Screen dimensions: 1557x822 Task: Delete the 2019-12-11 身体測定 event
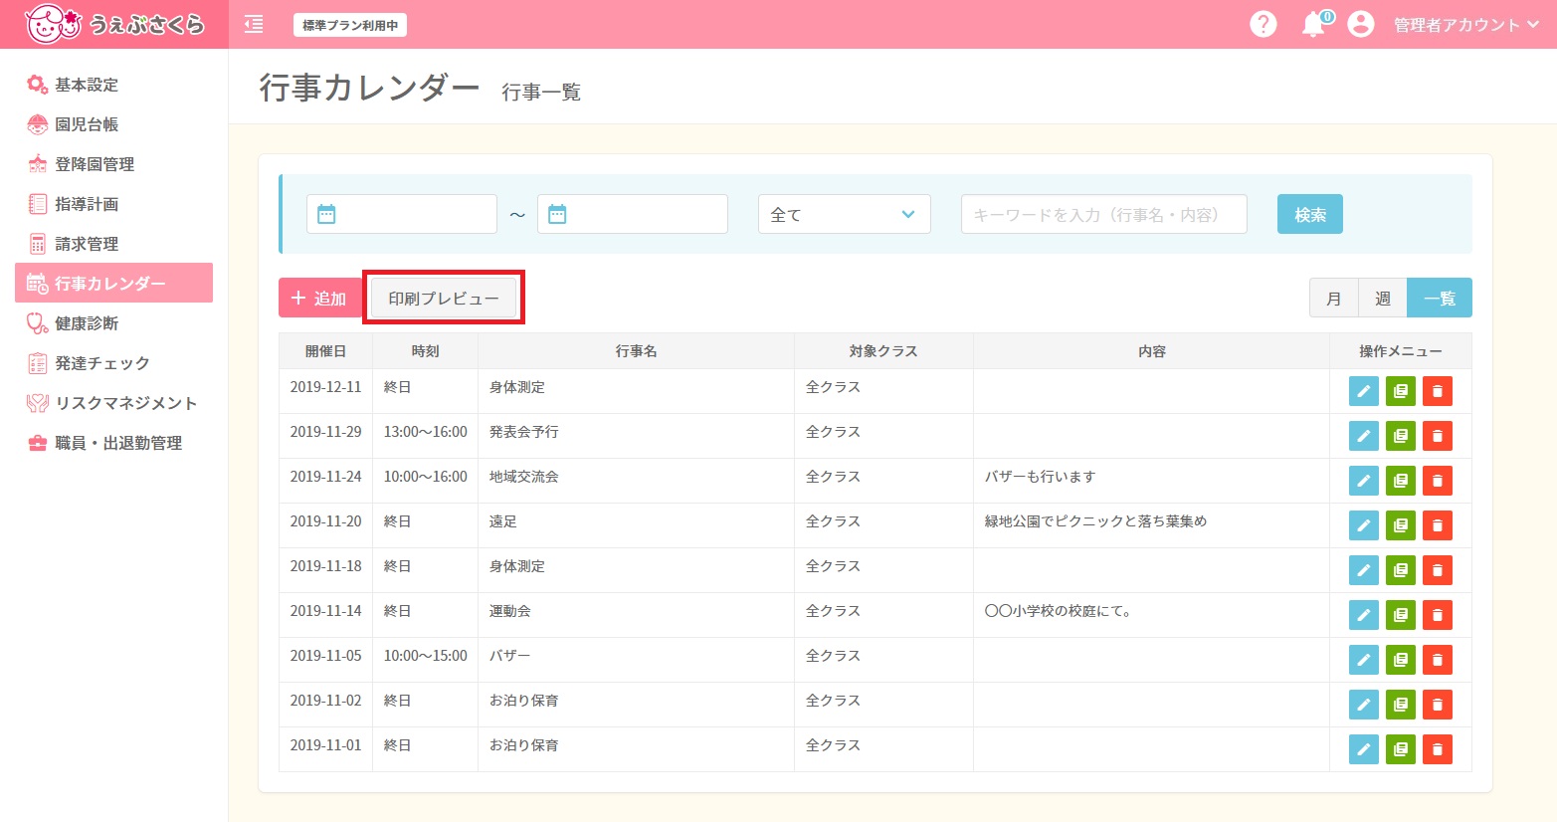point(1438,391)
